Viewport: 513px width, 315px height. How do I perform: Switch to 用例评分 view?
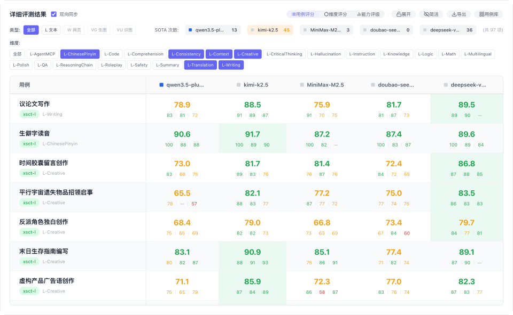302,14
